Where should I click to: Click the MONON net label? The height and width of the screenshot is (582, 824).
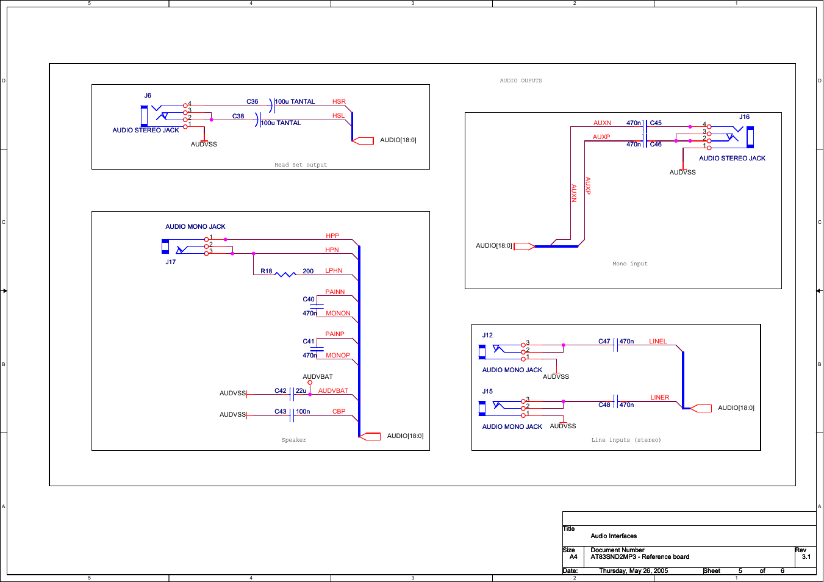pyautogui.click(x=338, y=314)
